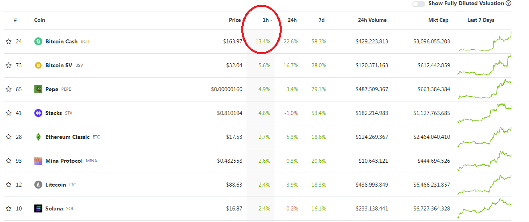Sort table by the 7d header
This screenshot has width=529, height=222.
tap(322, 20)
